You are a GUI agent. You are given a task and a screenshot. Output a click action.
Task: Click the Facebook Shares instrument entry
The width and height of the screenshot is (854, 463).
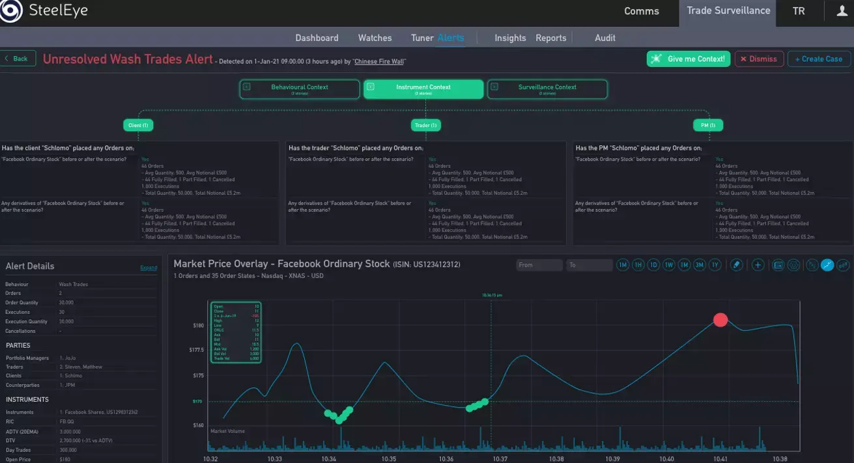98,412
